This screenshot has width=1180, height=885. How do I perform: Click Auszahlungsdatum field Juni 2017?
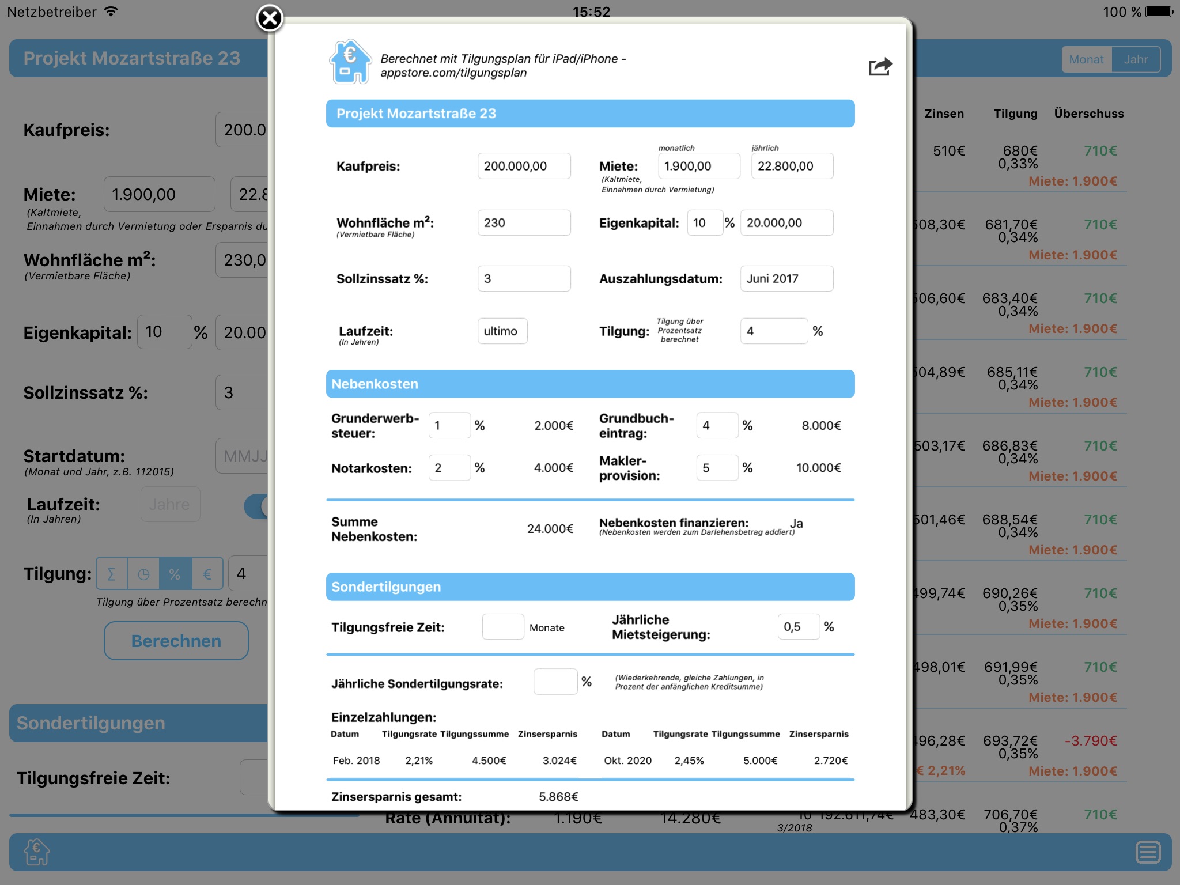[786, 278]
